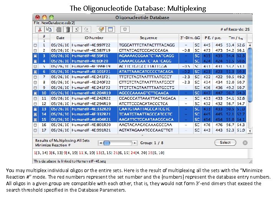Click the resize grip at window corner
This screenshot has height=207, width=276.
(251, 161)
